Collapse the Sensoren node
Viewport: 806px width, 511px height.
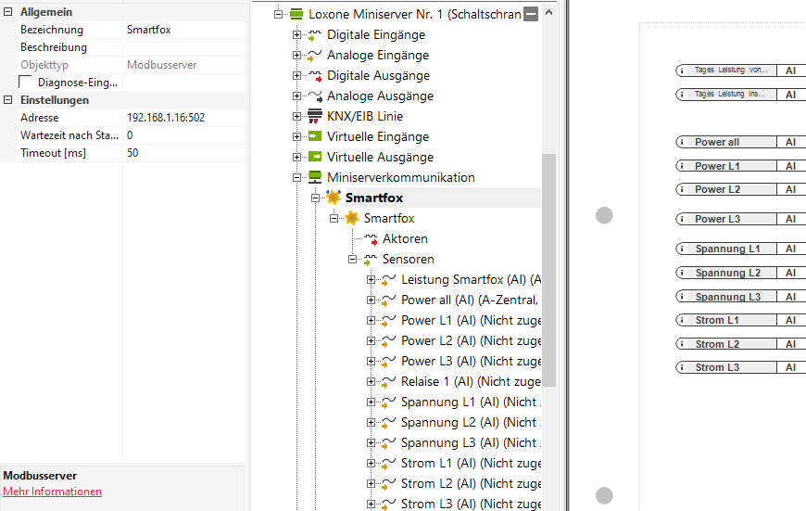(x=352, y=260)
